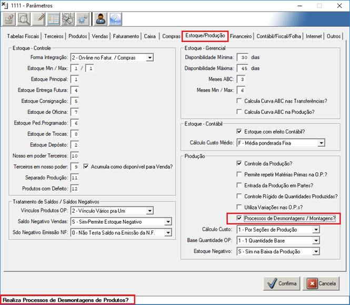Click the Separado Produção field

point(75,178)
